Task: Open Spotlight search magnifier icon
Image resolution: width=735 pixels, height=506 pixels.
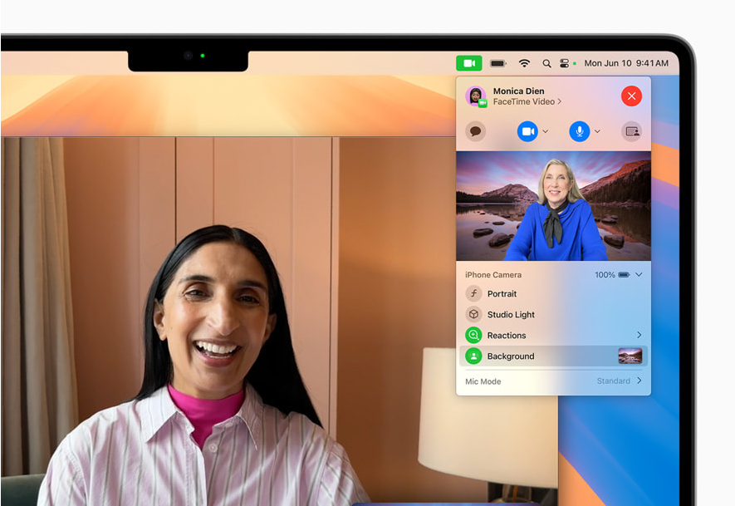Action: tap(546, 63)
